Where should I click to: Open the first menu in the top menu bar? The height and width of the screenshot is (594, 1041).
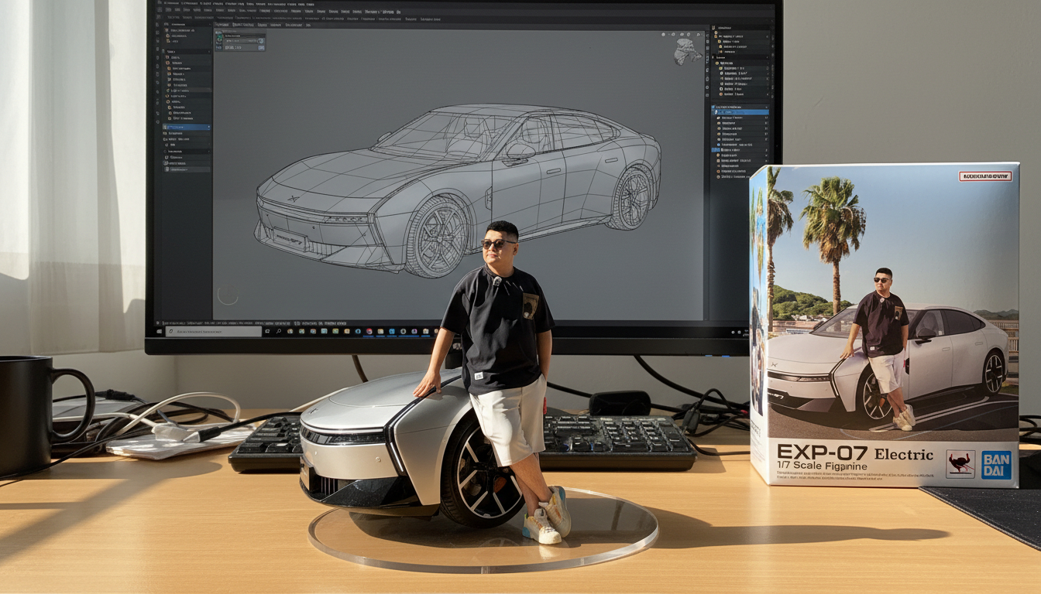[171, 3]
